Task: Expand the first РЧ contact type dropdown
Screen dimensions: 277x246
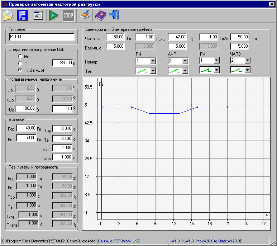Action: click(153, 71)
